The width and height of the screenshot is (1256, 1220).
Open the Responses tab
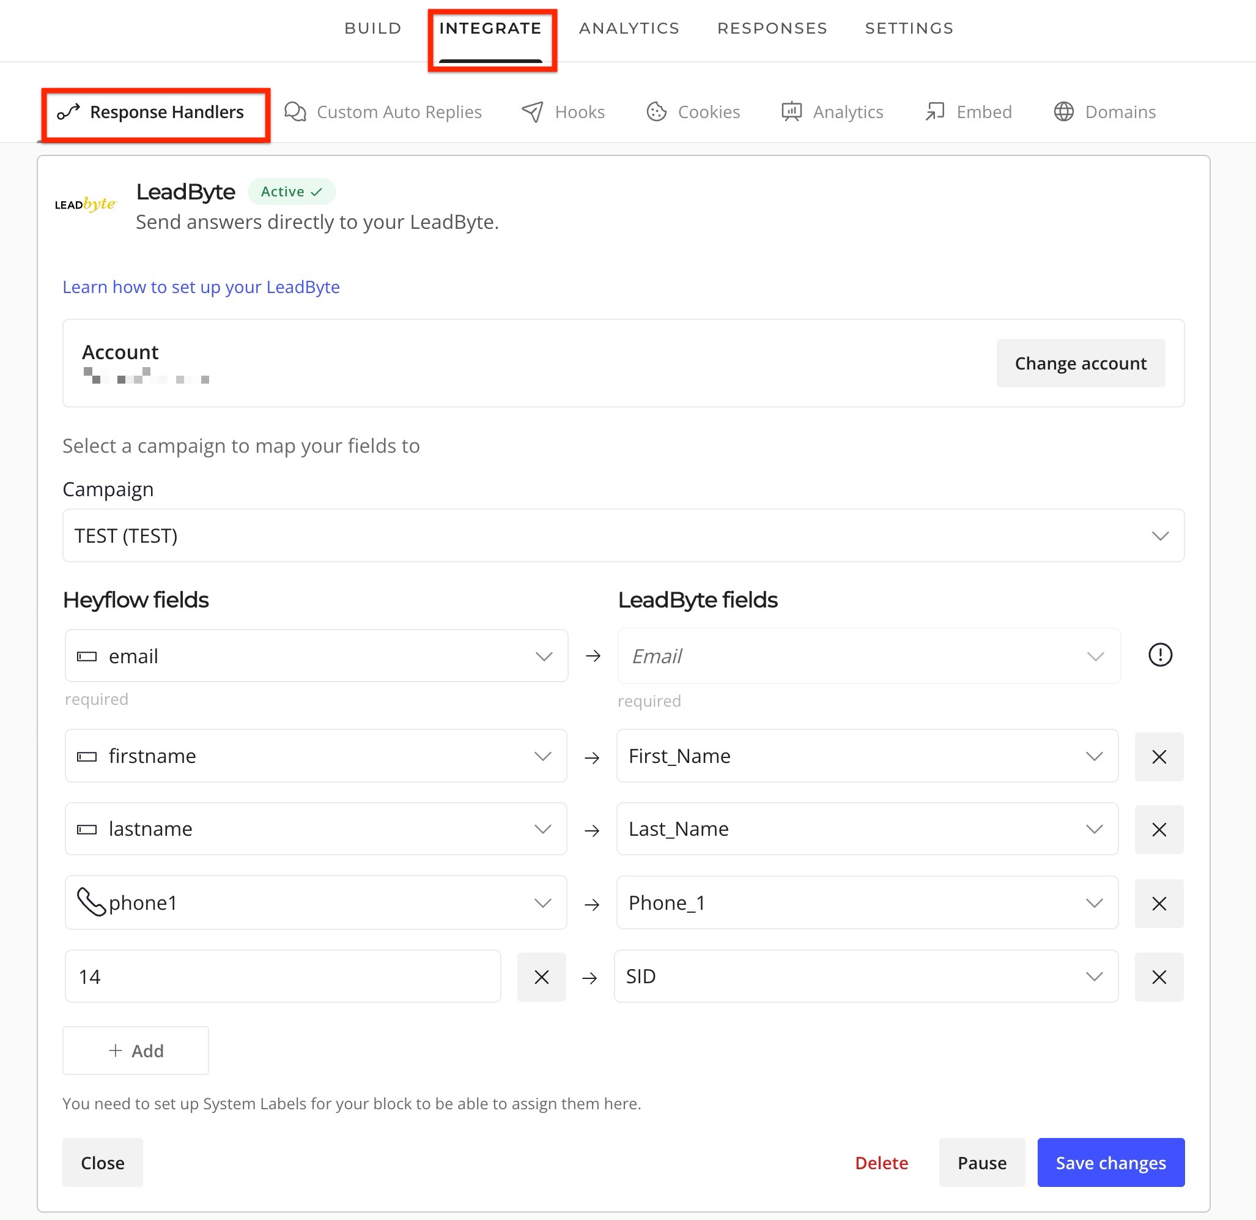click(x=772, y=28)
